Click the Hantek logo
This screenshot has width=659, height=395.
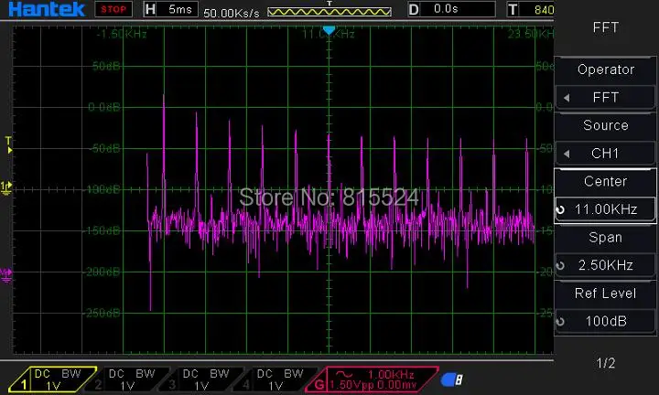[47, 9]
